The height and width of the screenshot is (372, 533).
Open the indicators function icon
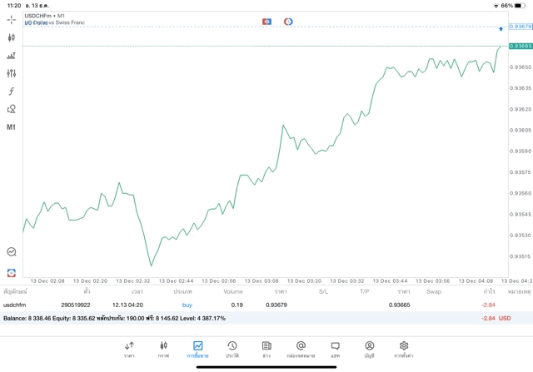coord(11,91)
